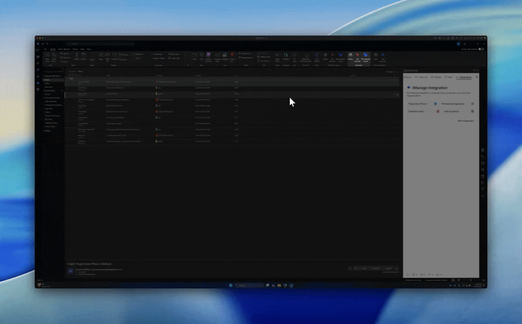The image size is (522, 324).
Task: Open the Clearview panel settings gear
Action: tap(477, 77)
